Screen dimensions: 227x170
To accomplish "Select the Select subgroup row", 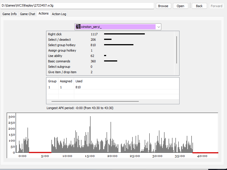I will point(110,67).
